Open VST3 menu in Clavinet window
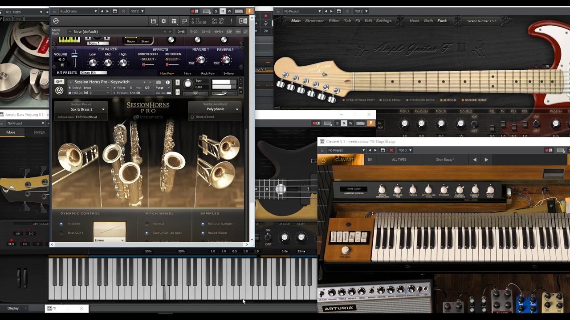Image resolution: width=570 pixels, height=320 pixels. [x=405, y=150]
